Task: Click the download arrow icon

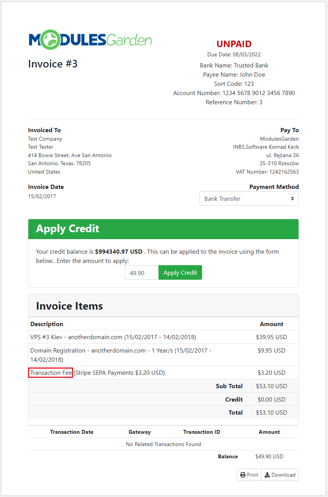Action: coord(267,475)
